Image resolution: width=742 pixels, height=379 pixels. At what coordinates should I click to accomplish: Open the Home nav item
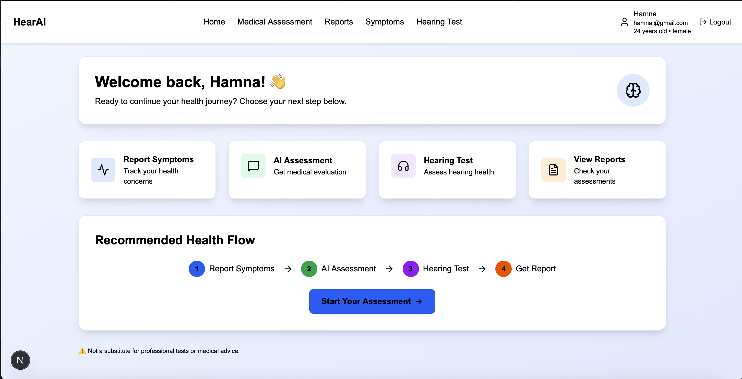214,22
